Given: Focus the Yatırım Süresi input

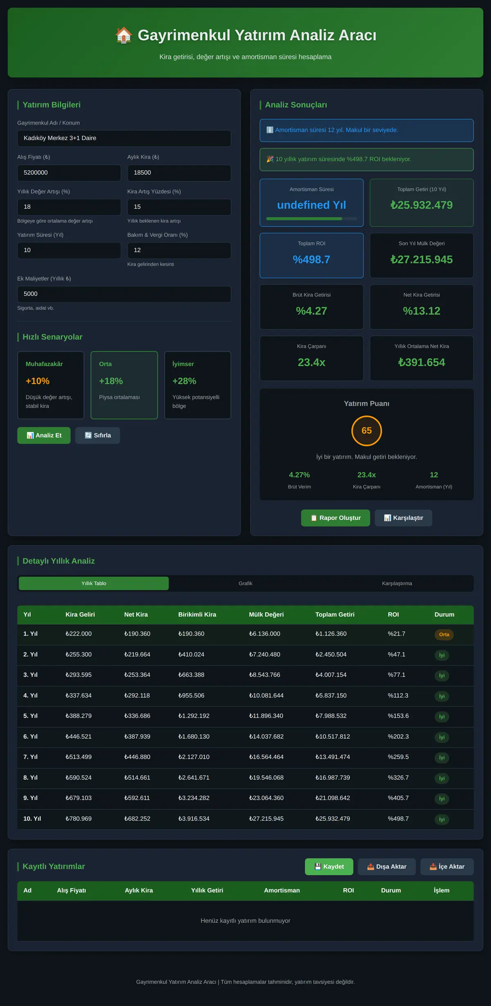Looking at the screenshot, I should (69, 250).
